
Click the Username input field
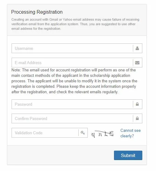coord(72,48)
